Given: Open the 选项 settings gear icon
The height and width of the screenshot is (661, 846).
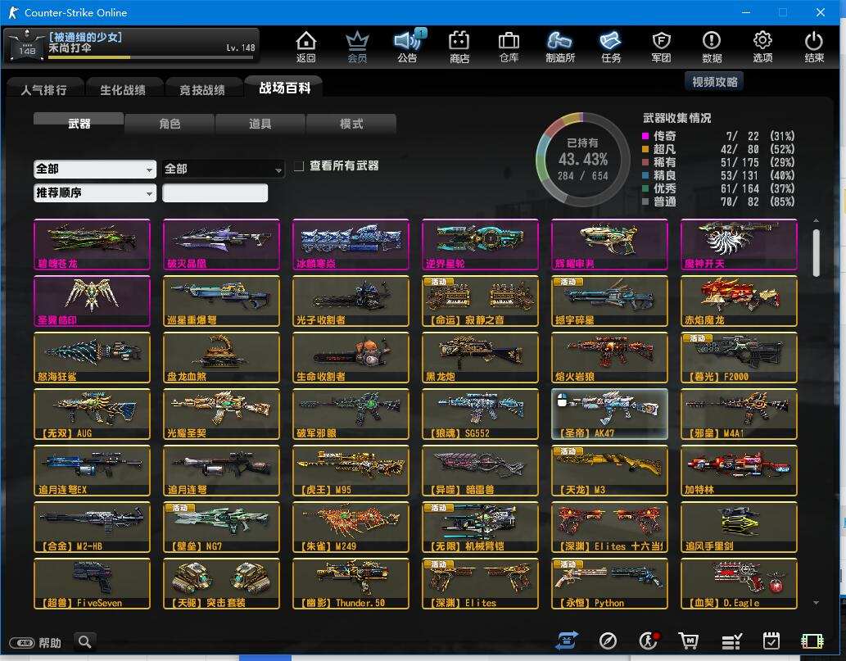Looking at the screenshot, I should pos(762,47).
